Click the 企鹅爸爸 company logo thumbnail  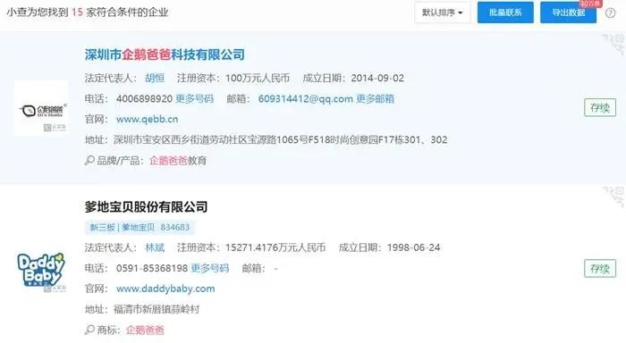click(41, 108)
